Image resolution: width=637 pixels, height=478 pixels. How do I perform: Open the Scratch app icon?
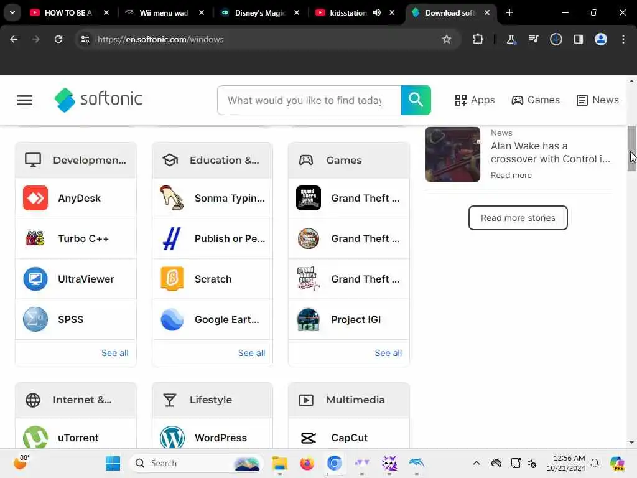[172, 279]
